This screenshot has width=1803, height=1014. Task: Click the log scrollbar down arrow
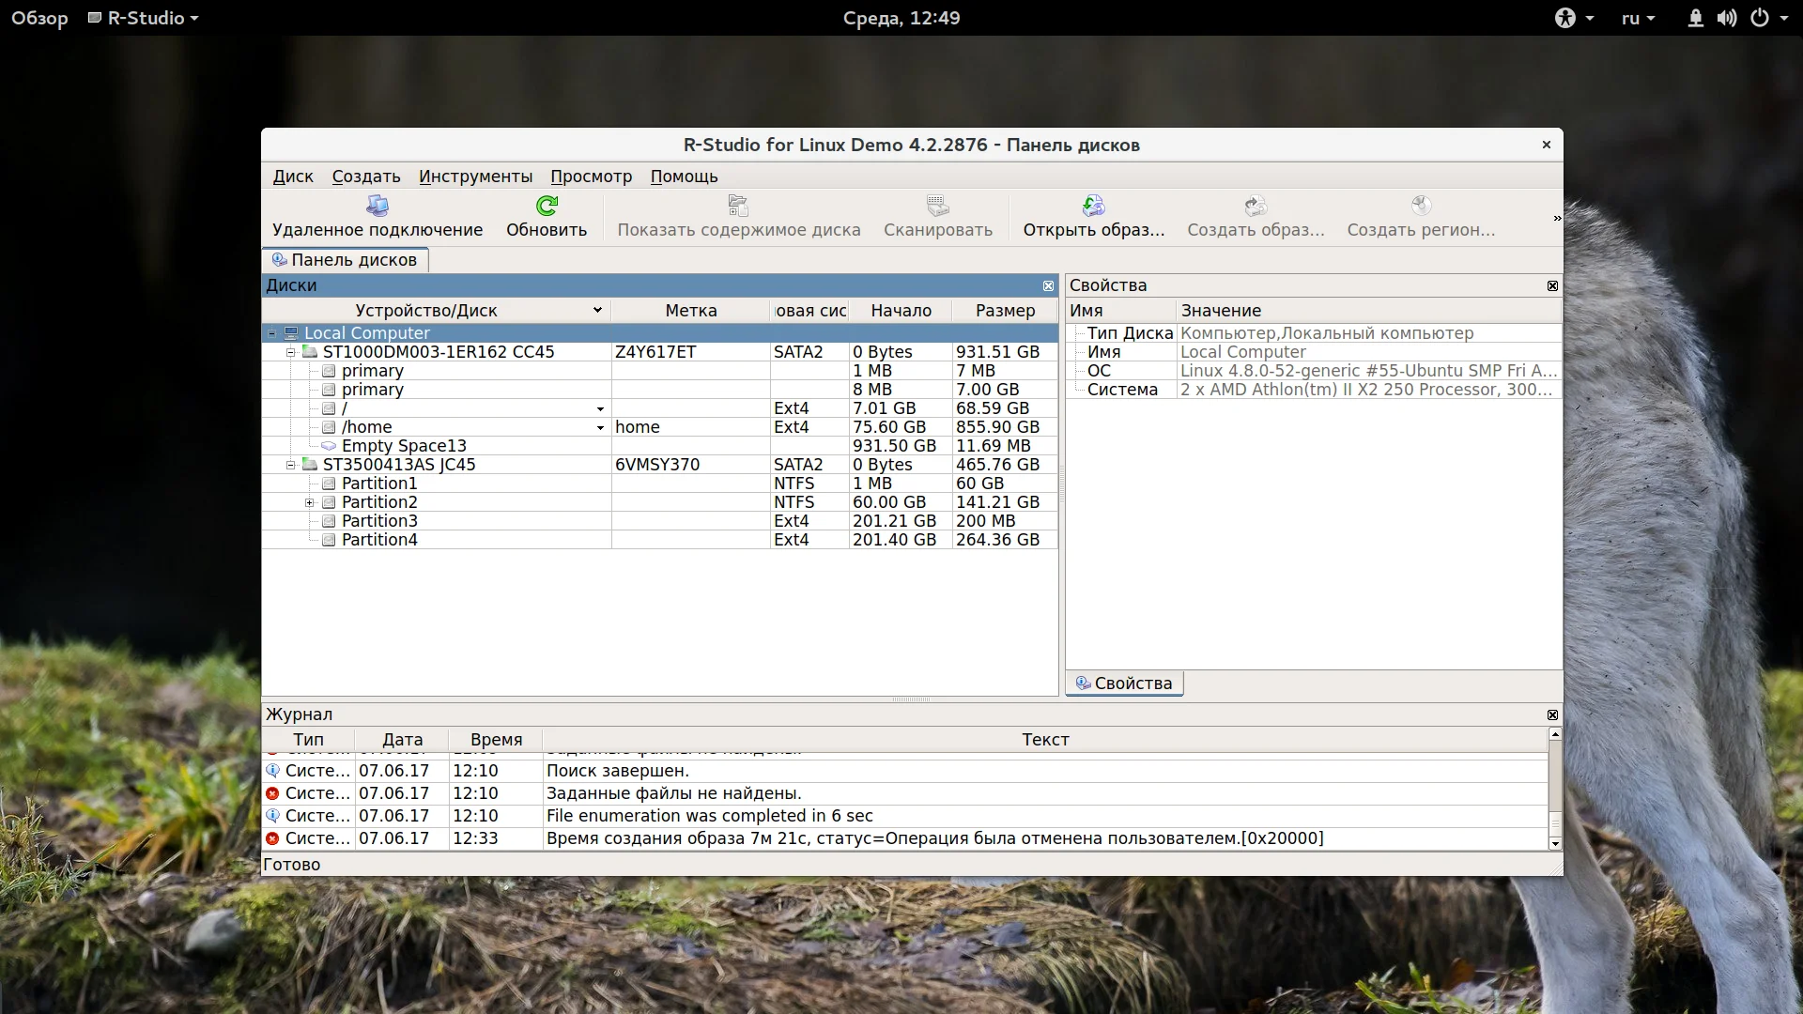pyautogui.click(x=1555, y=843)
